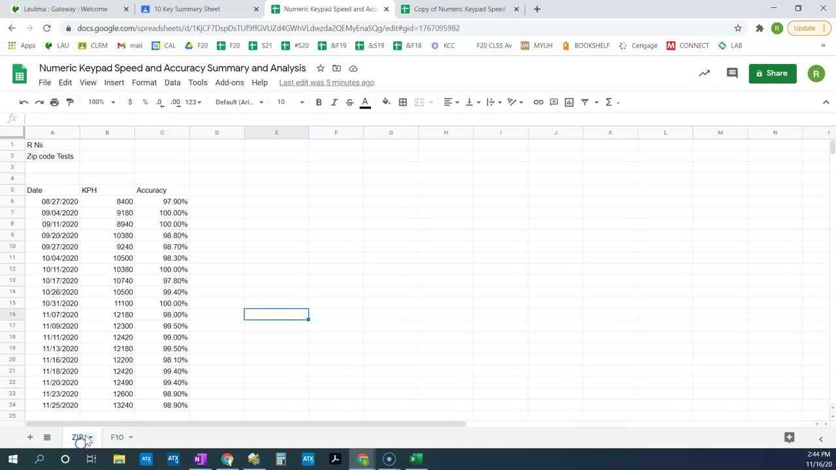Open comment history

732,74
